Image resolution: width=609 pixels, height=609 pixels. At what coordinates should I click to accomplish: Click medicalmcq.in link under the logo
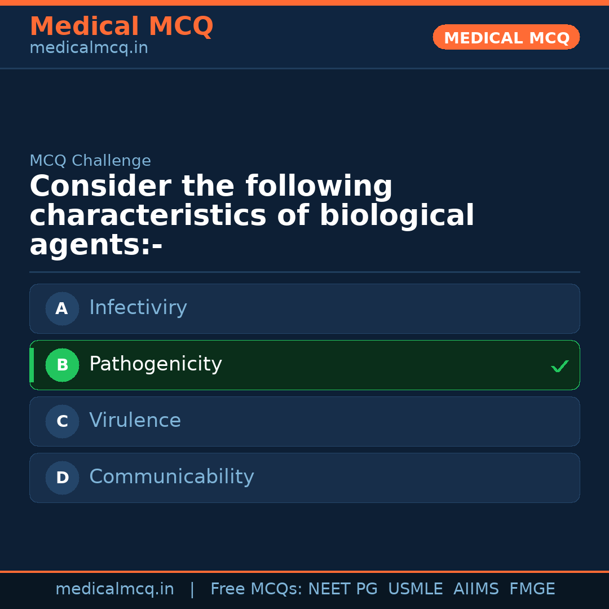point(89,47)
